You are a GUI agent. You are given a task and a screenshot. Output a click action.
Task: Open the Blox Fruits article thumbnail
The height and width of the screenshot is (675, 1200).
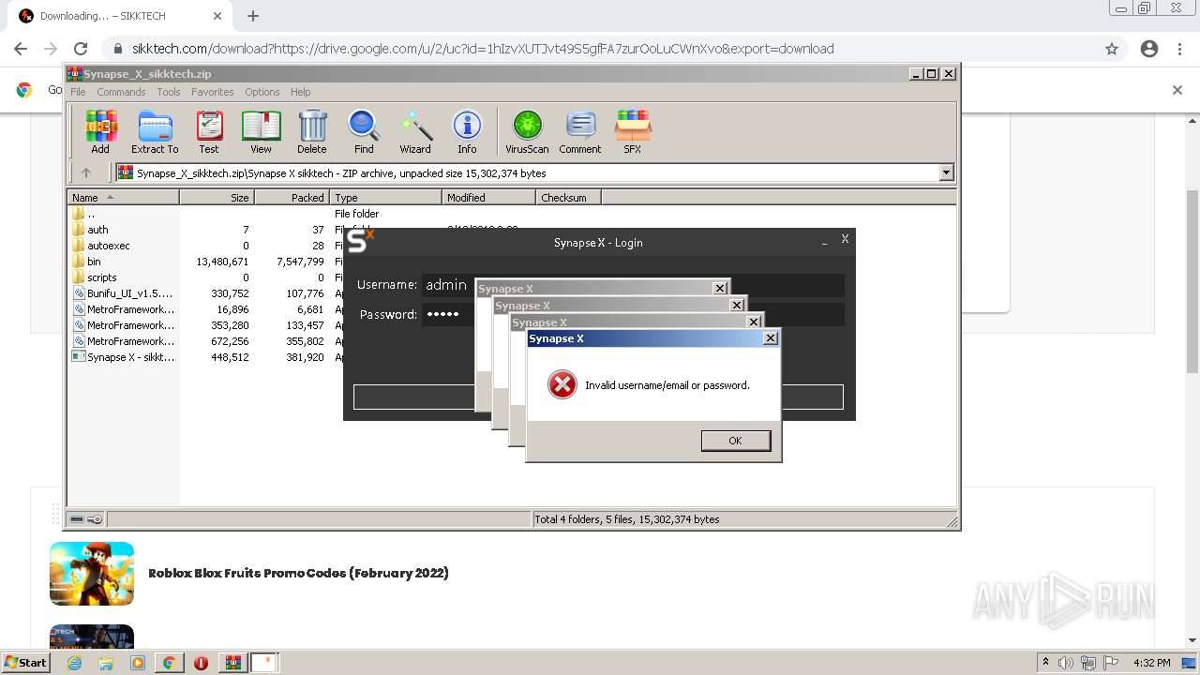[x=92, y=574]
